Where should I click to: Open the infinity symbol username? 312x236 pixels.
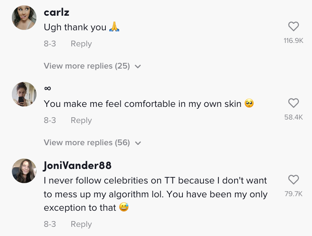pos(48,88)
